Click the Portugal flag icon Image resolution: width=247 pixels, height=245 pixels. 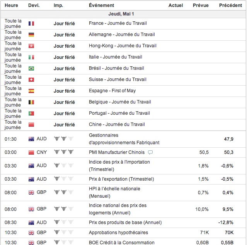point(31,114)
